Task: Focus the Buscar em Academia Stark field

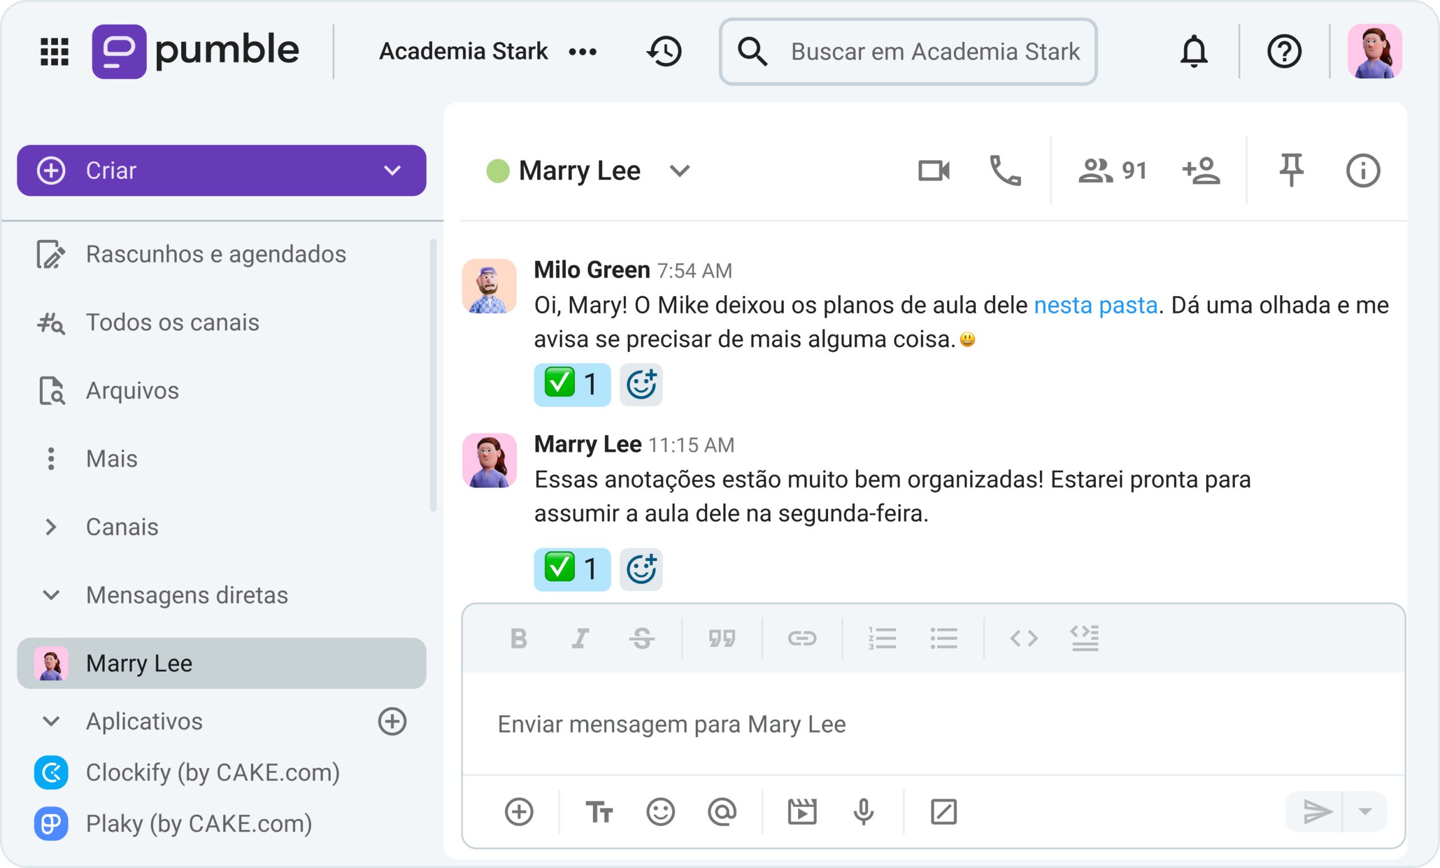Action: tap(908, 51)
